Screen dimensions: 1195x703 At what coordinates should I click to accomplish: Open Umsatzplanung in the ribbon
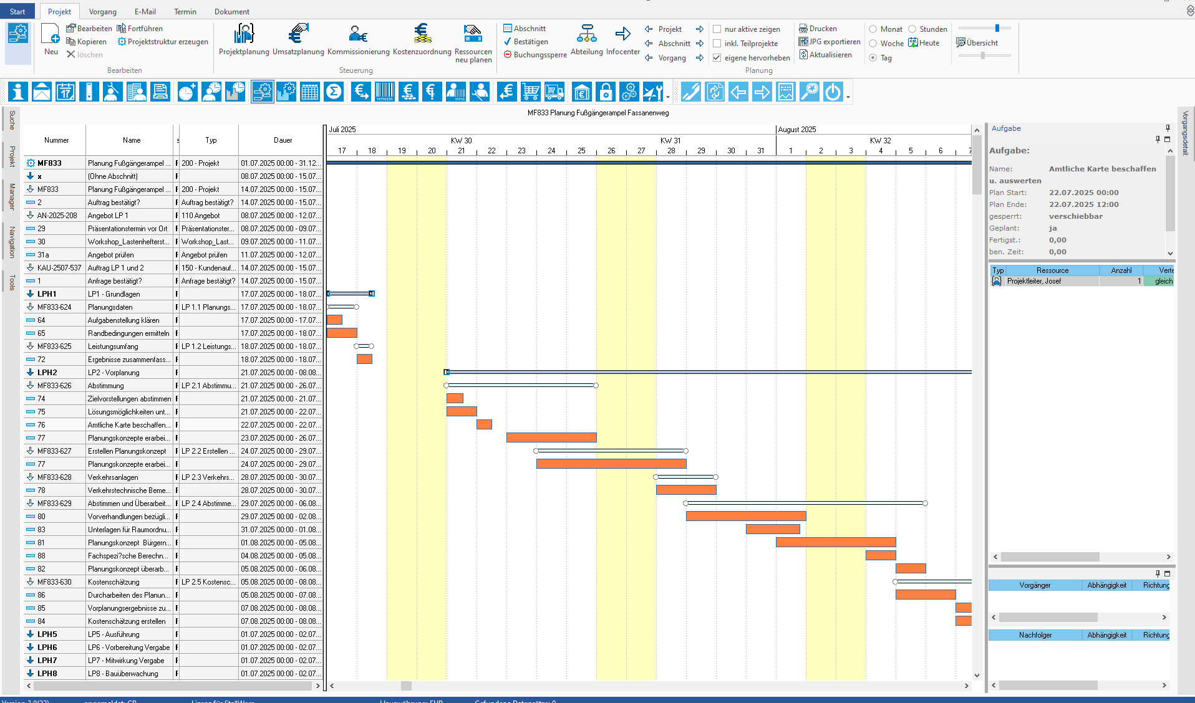298,40
